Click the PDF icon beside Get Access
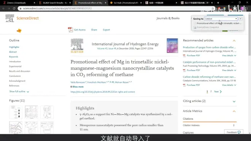The height and width of the screenshot is (141, 251). point(70,30)
